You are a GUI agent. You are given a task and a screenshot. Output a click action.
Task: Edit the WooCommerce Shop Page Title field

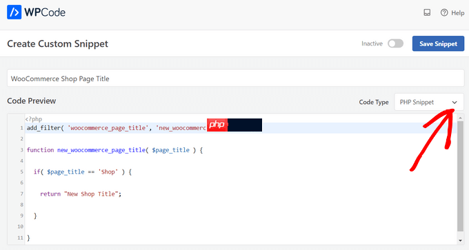(235, 79)
